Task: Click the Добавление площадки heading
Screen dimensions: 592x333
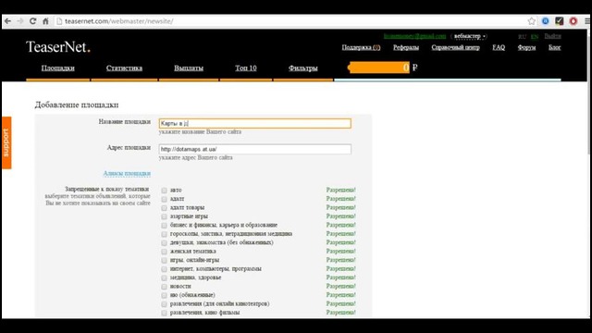Action: pos(77,105)
